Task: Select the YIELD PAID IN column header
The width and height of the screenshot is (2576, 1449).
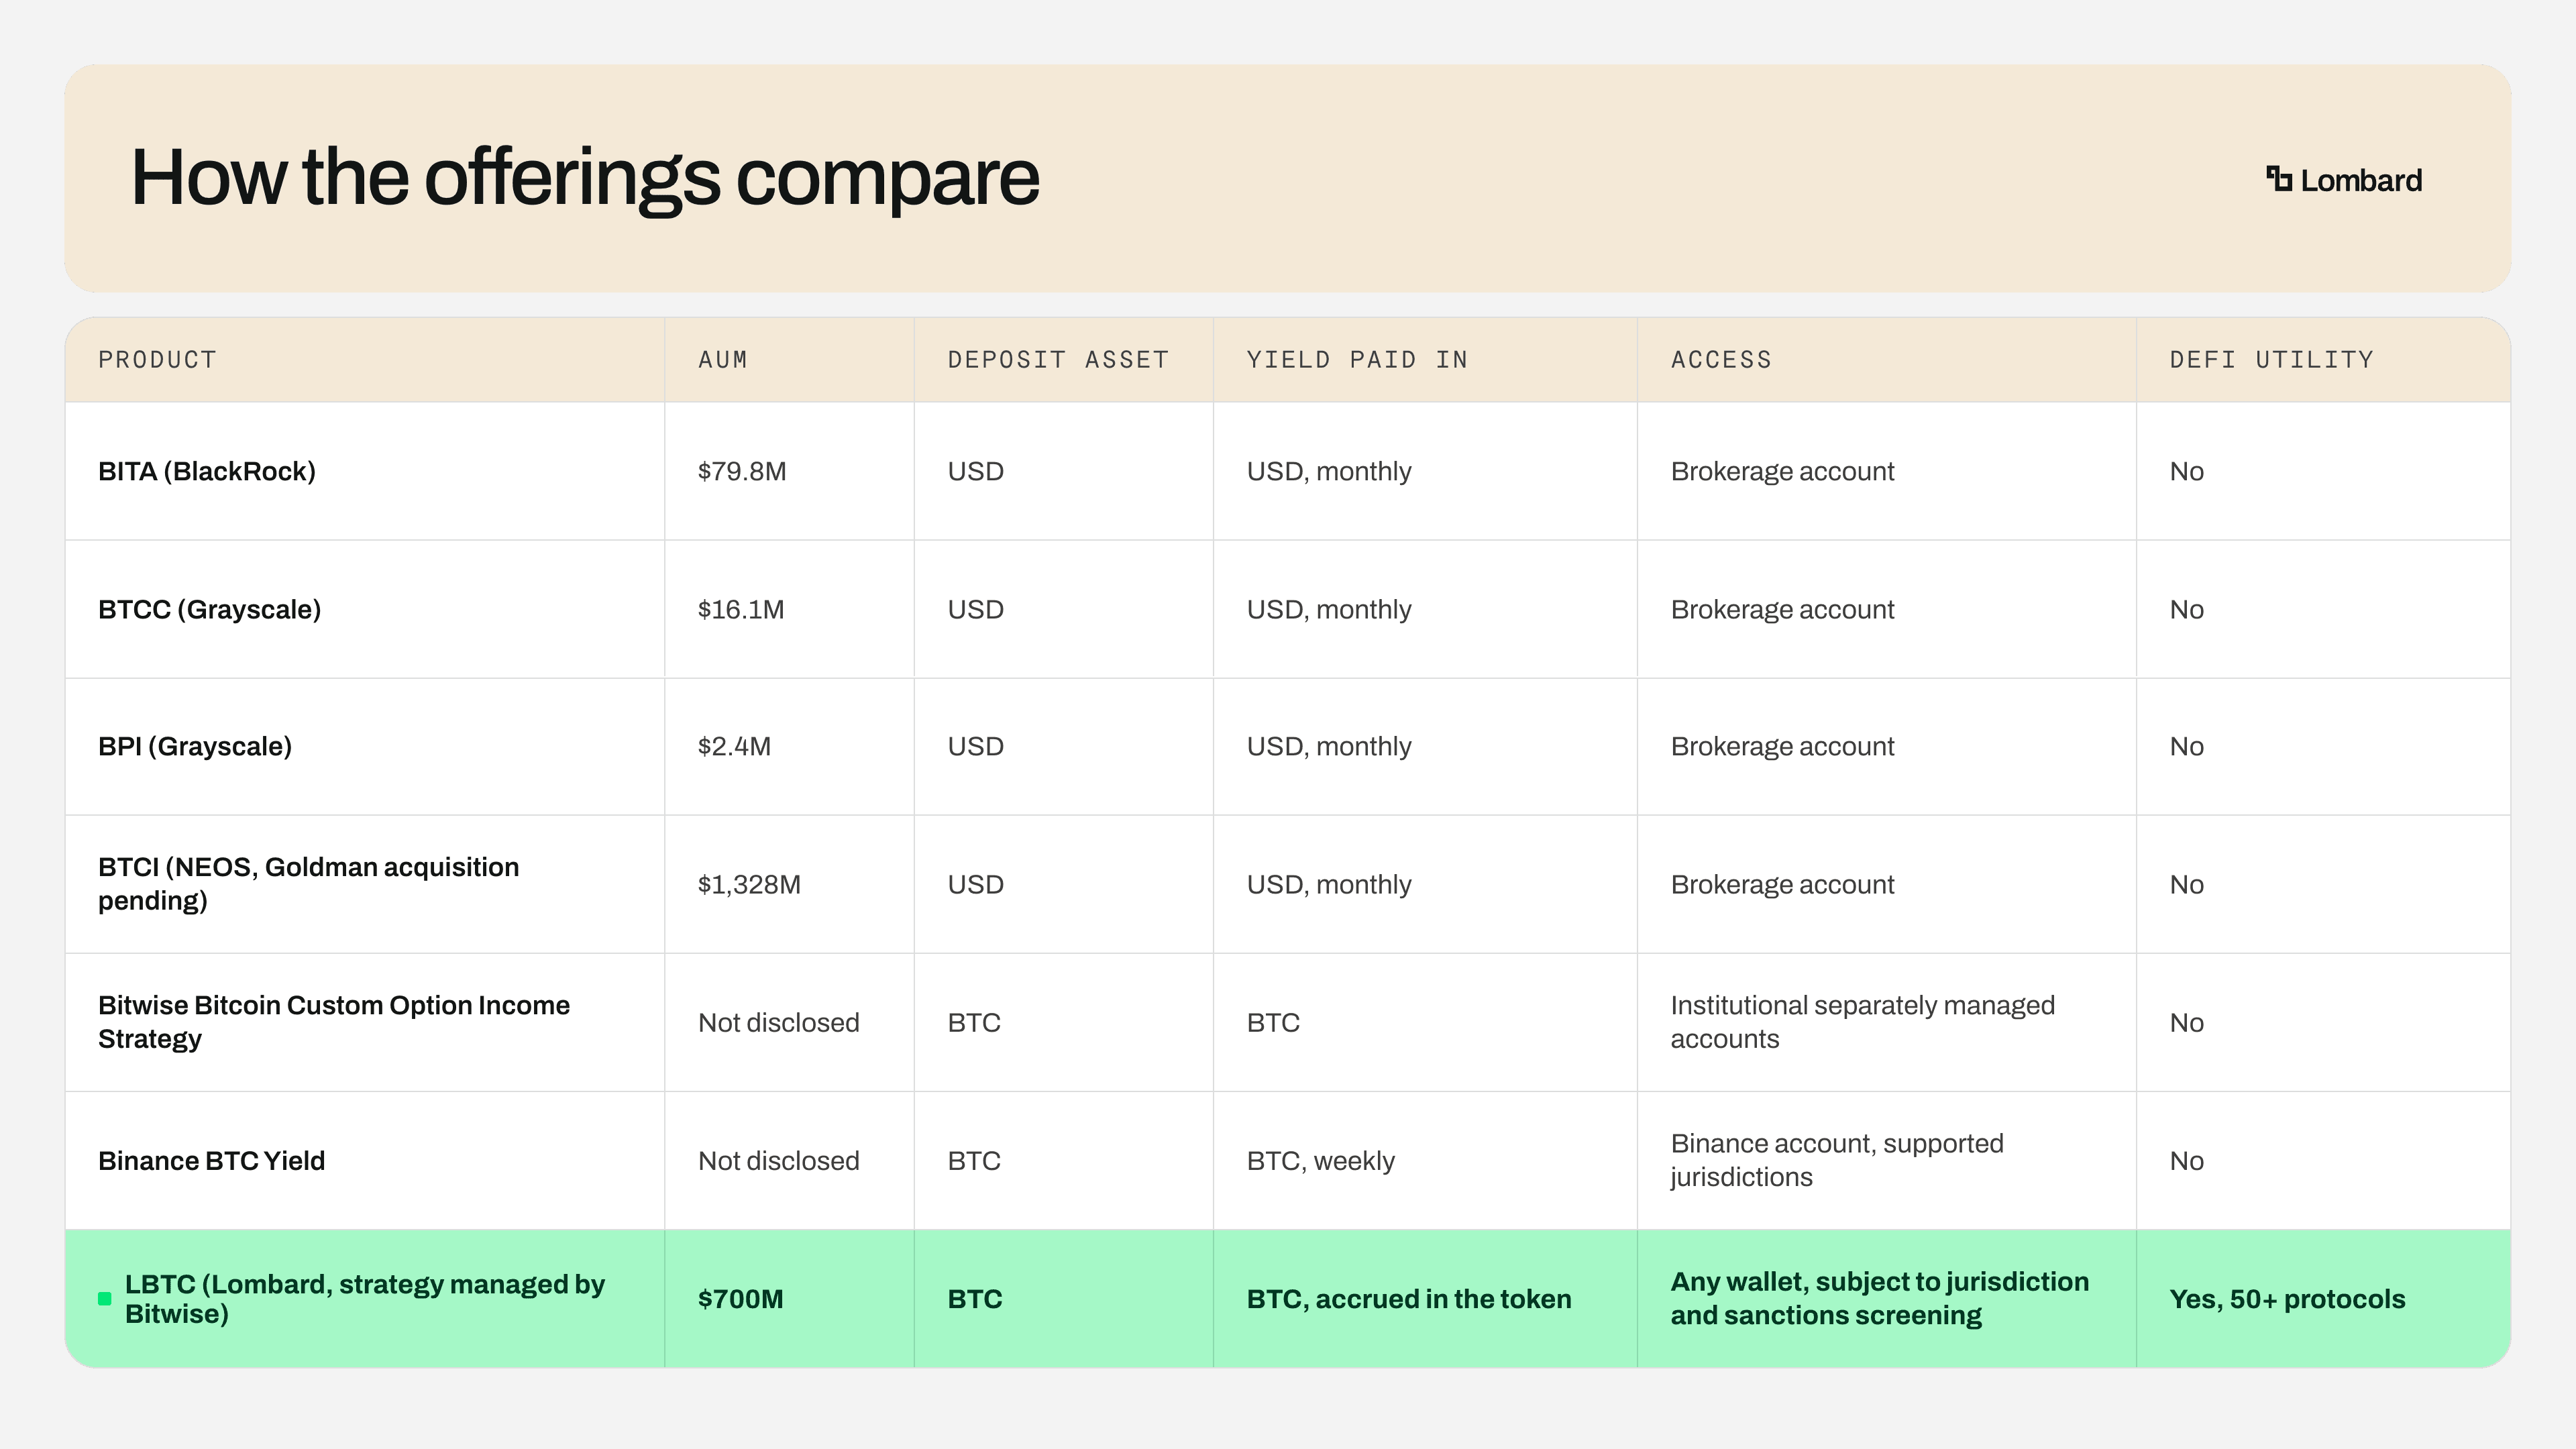Action: pyautogui.click(x=1357, y=360)
